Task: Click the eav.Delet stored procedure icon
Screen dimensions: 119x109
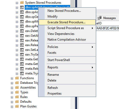Action: pyautogui.click(x=22, y=31)
